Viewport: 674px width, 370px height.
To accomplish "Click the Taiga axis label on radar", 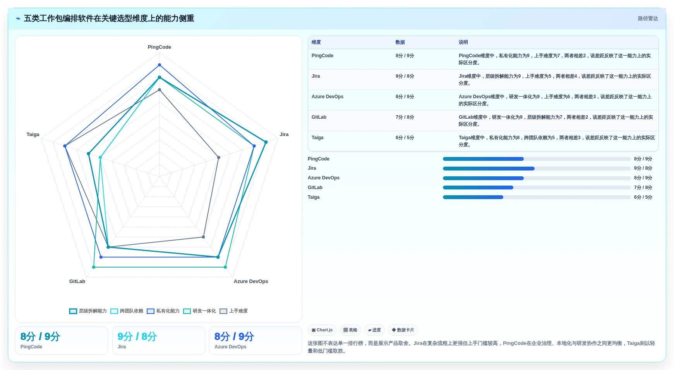I will (33, 135).
